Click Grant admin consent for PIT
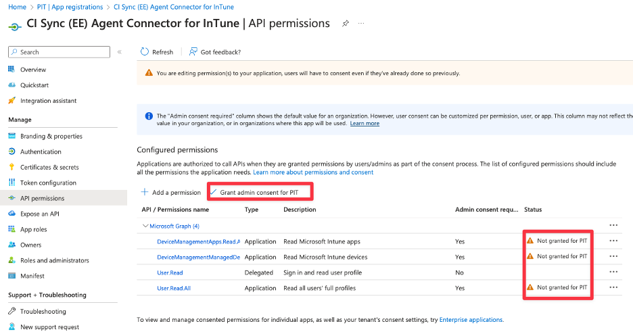Screen dimensions: 633x334 [x=259, y=193]
